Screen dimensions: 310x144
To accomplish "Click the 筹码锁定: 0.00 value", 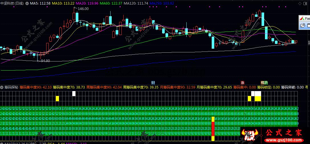I will click(268, 87).
